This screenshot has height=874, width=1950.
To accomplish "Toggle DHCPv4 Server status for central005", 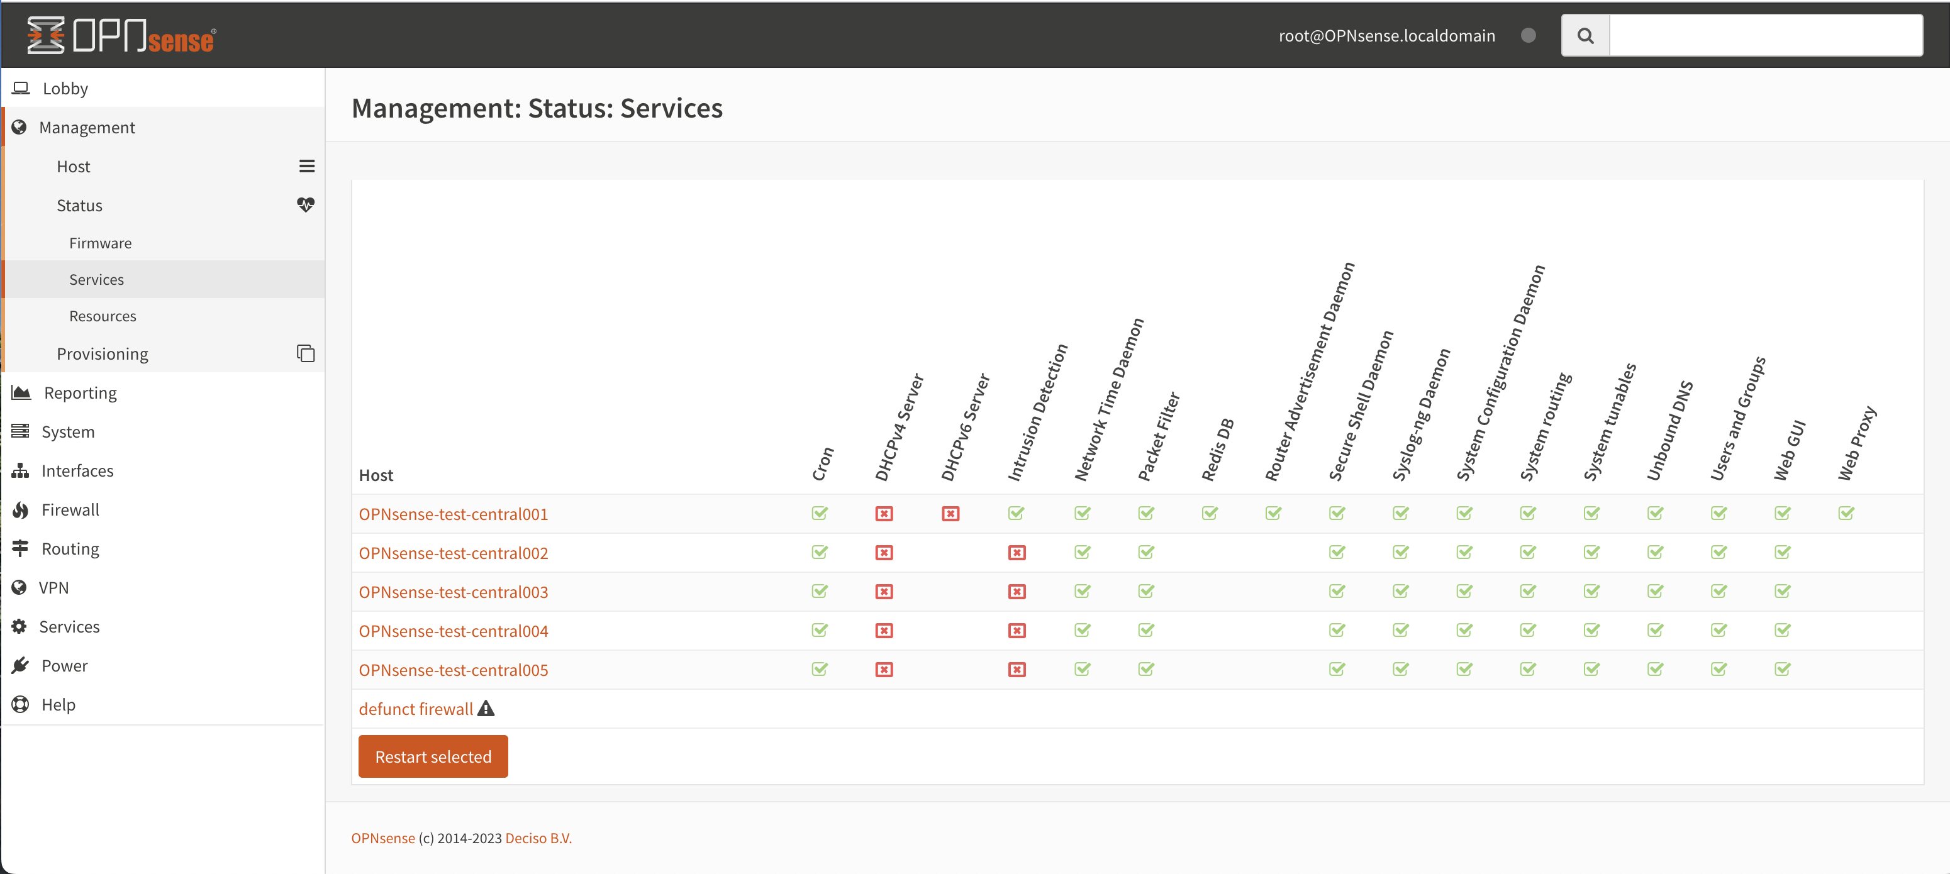I will coord(883,670).
